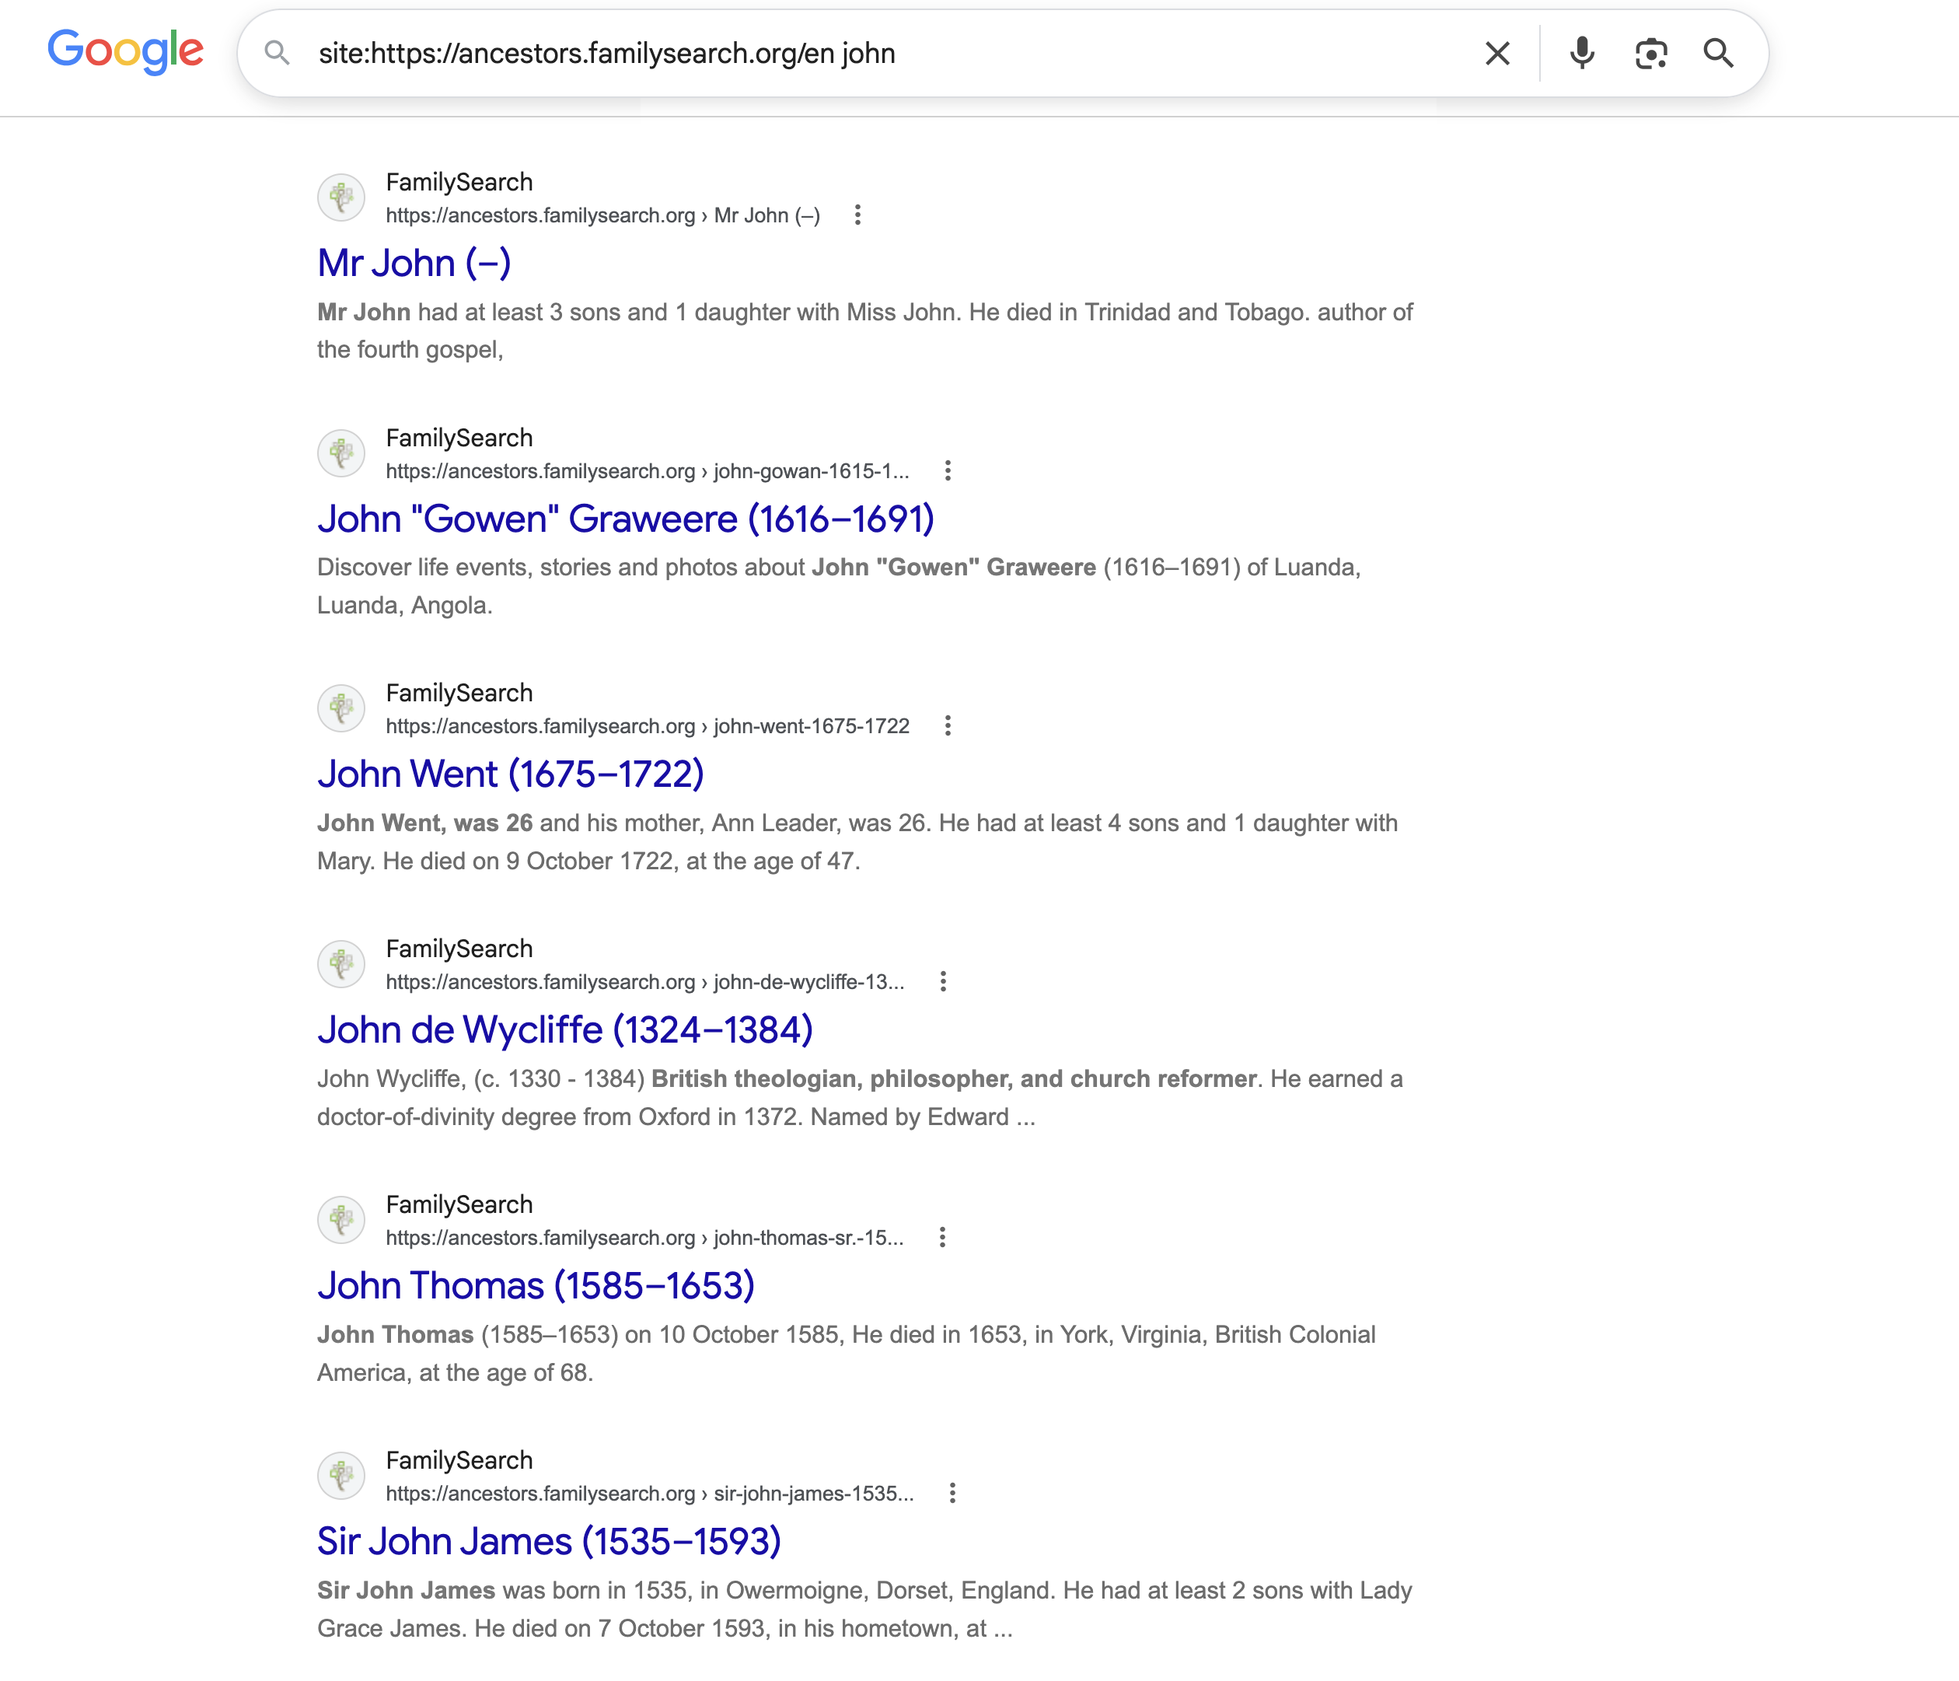
Task: Click the URL breadcrumb john-gowan-1615-1...
Action: tap(648, 471)
